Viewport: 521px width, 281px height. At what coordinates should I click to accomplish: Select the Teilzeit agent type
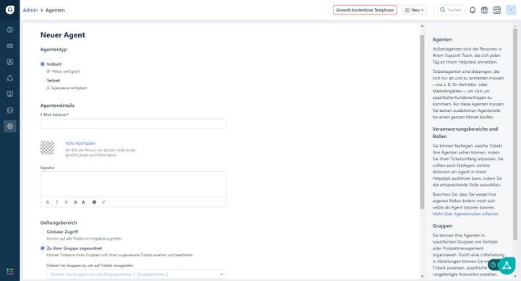point(43,80)
